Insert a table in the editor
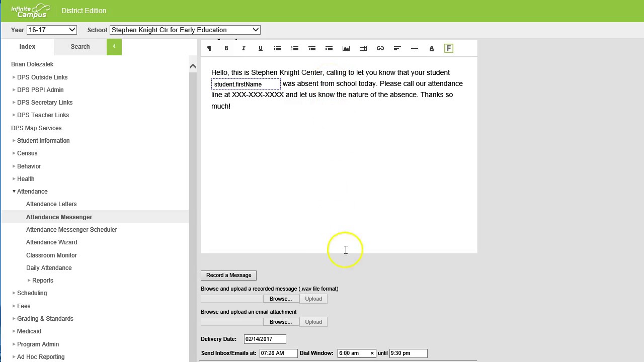This screenshot has width=644, height=362. point(363,48)
